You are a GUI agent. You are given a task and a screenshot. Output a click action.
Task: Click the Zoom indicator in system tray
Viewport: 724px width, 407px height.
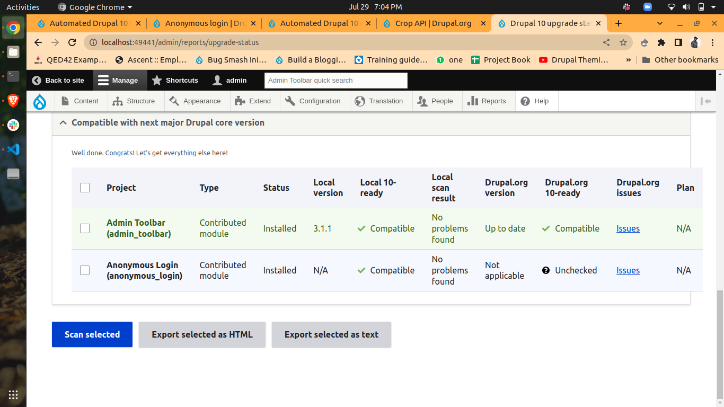[x=647, y=7]
